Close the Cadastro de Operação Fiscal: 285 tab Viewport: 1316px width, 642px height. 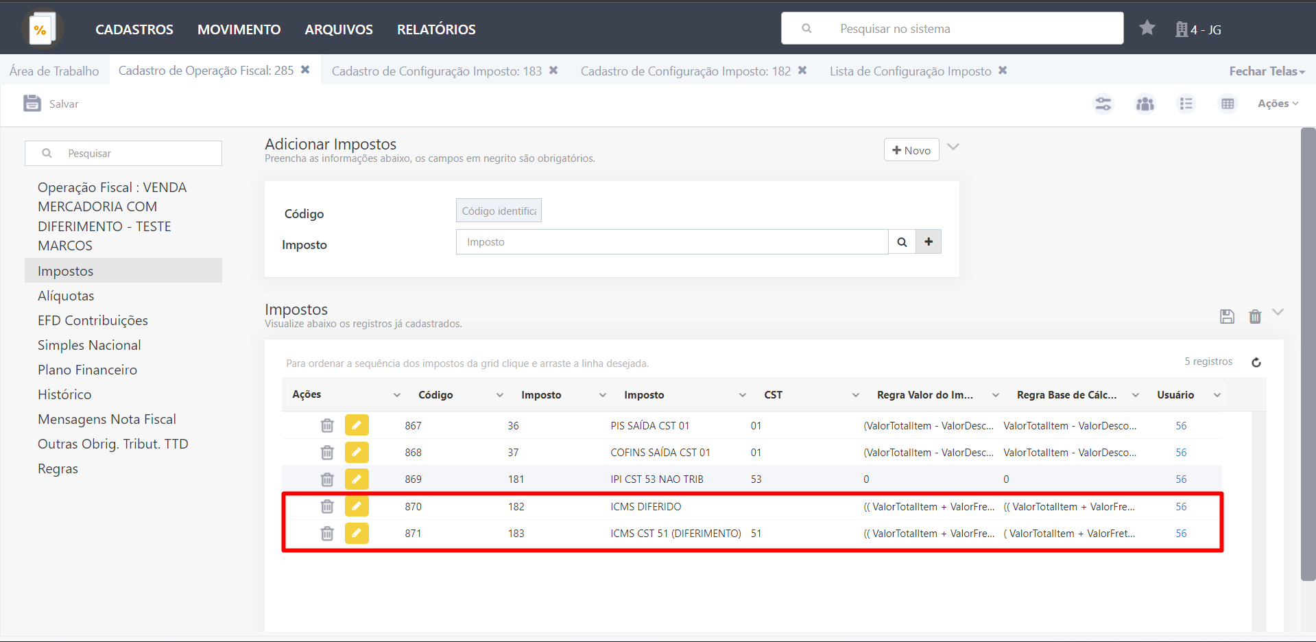(x=305, y=70)
